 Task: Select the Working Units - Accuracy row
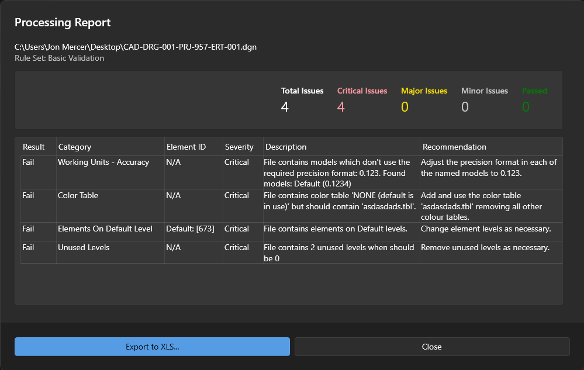coord(103,162)
